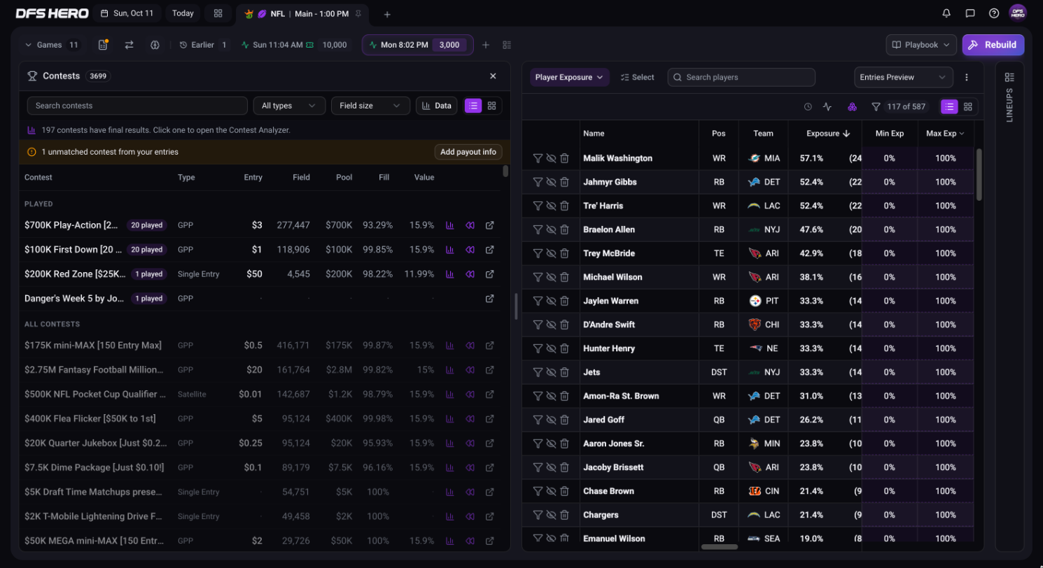Open the All types dropdown
Screen dimensions: 1043x568
click(289, 106)
